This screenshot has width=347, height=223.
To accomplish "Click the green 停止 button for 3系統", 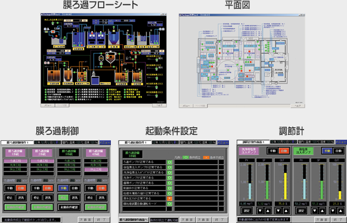I will 63,197.
